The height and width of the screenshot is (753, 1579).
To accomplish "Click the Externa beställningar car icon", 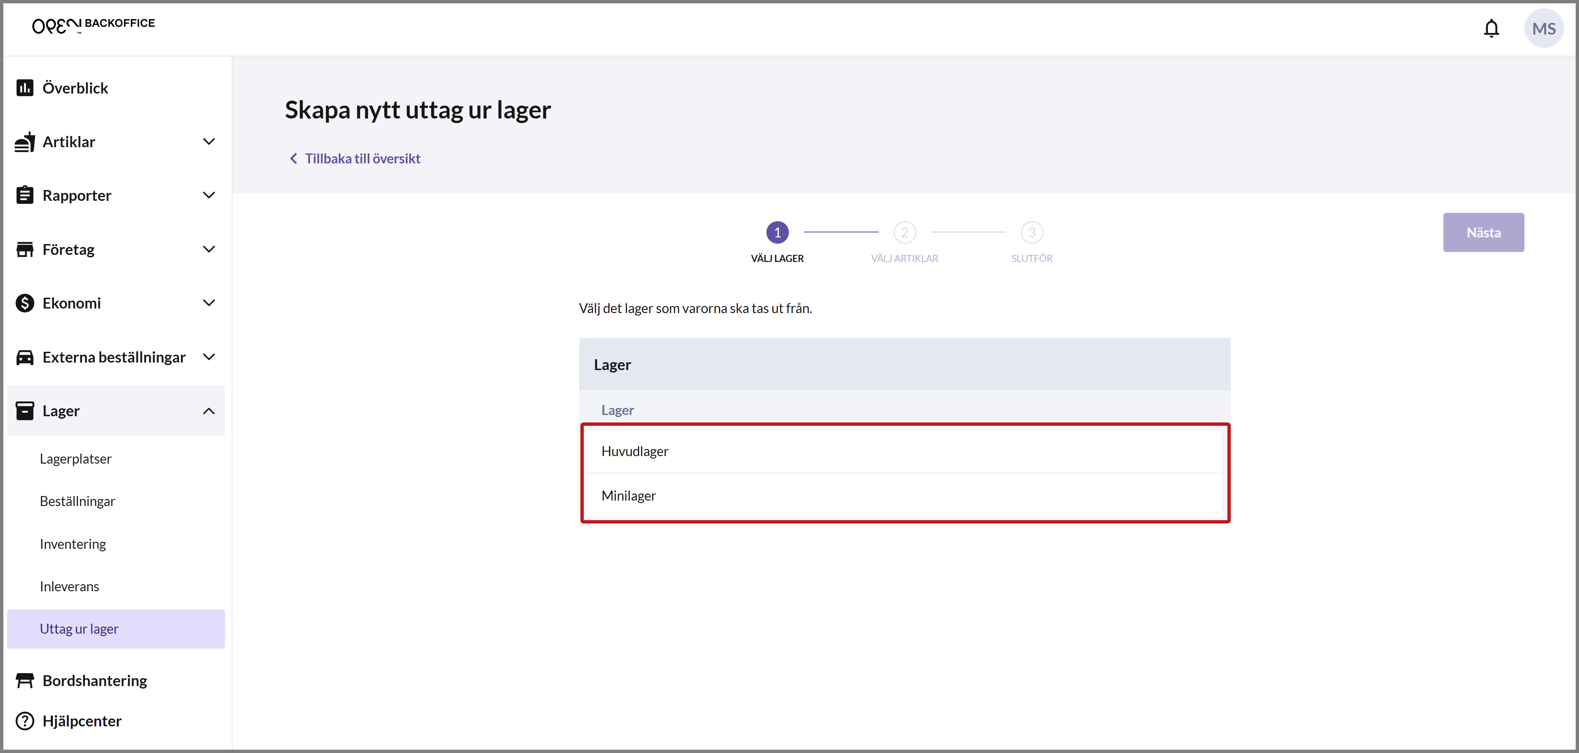I will [25, 357].
